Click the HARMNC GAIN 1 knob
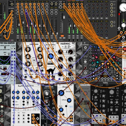Viewport: 126px width, 126px height. [x=71, y=59]
